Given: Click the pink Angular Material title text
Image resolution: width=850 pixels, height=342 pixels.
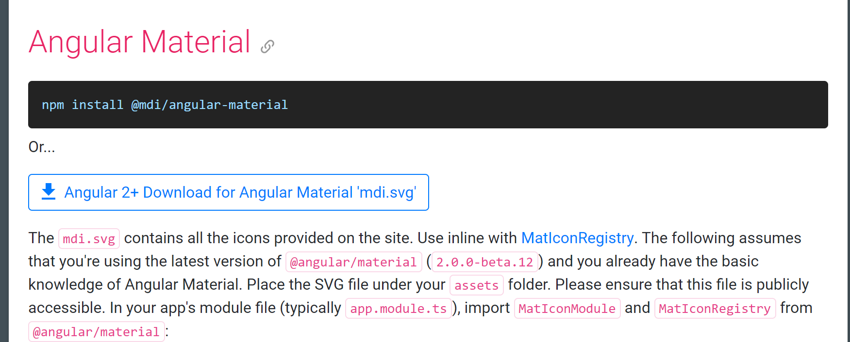Looking at the screenshot, I should (140, 41).
